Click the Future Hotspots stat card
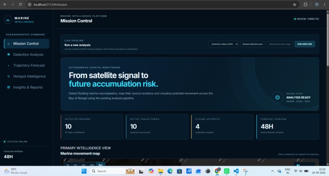This screenshot has width=329, height=176. click(x=222, y=127)
